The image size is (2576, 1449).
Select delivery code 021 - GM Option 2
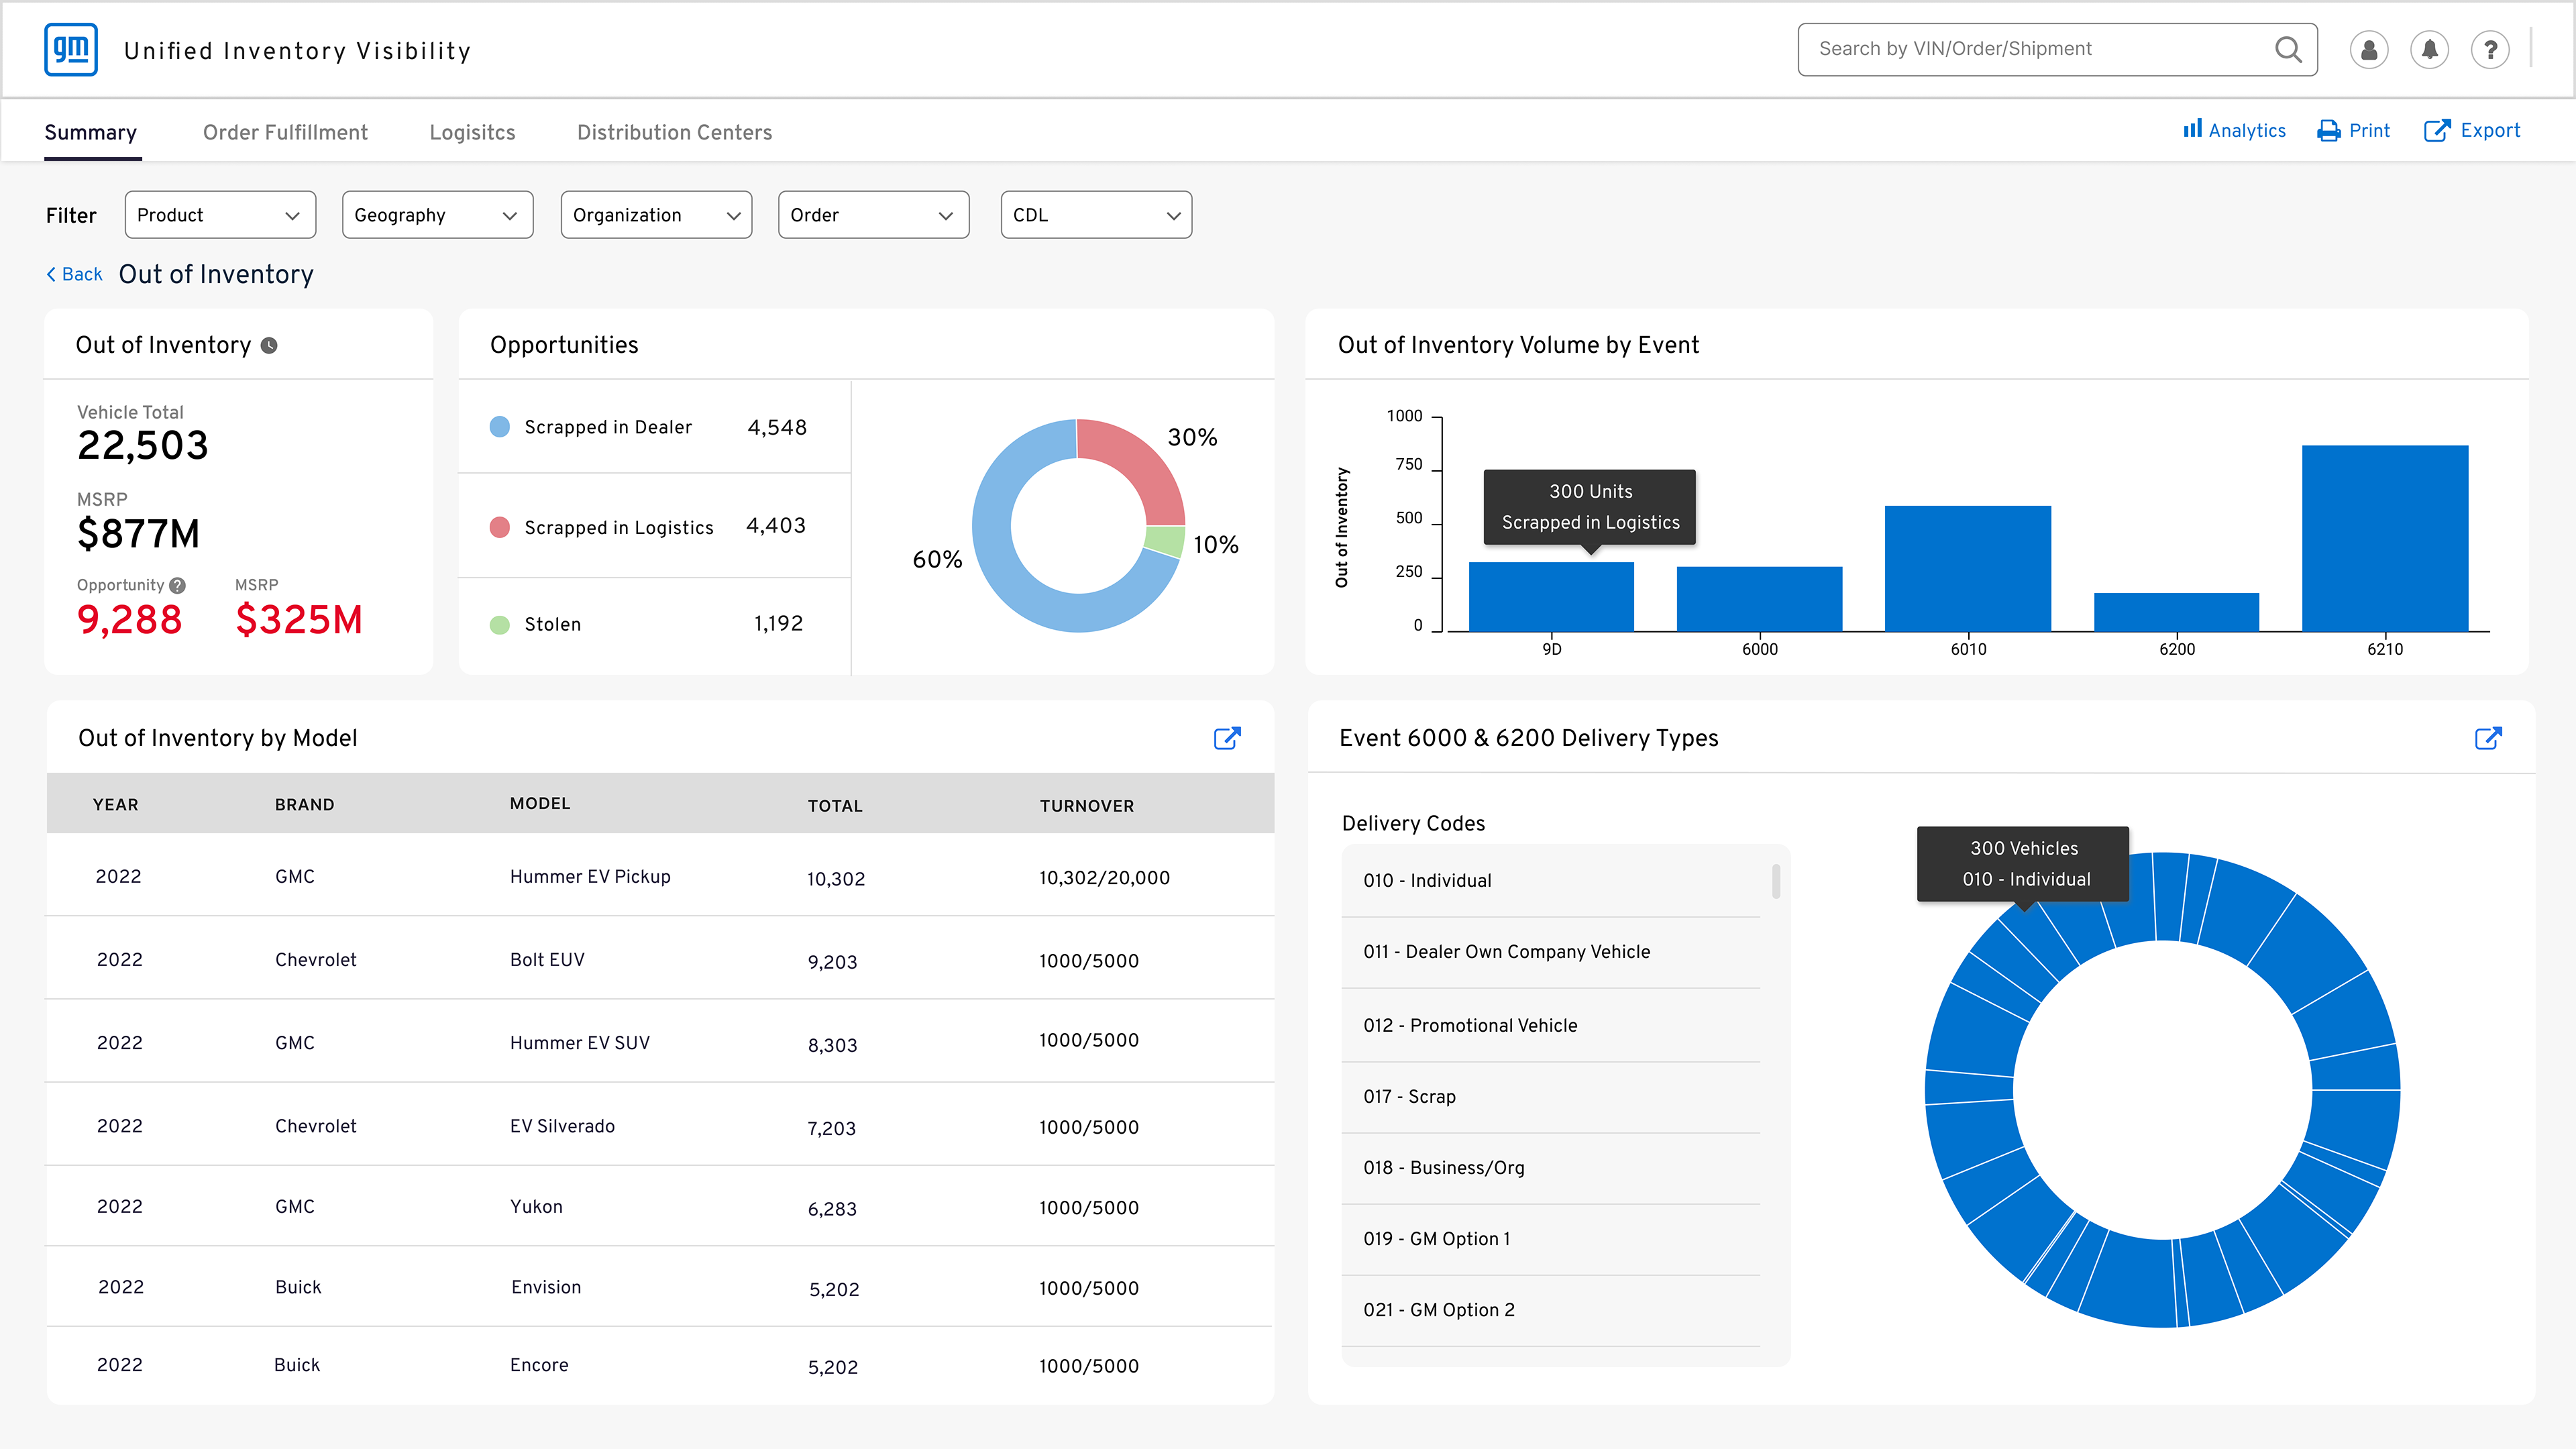[x=1551, y=1310]
